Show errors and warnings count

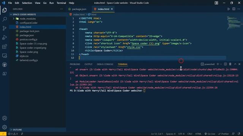13,134
